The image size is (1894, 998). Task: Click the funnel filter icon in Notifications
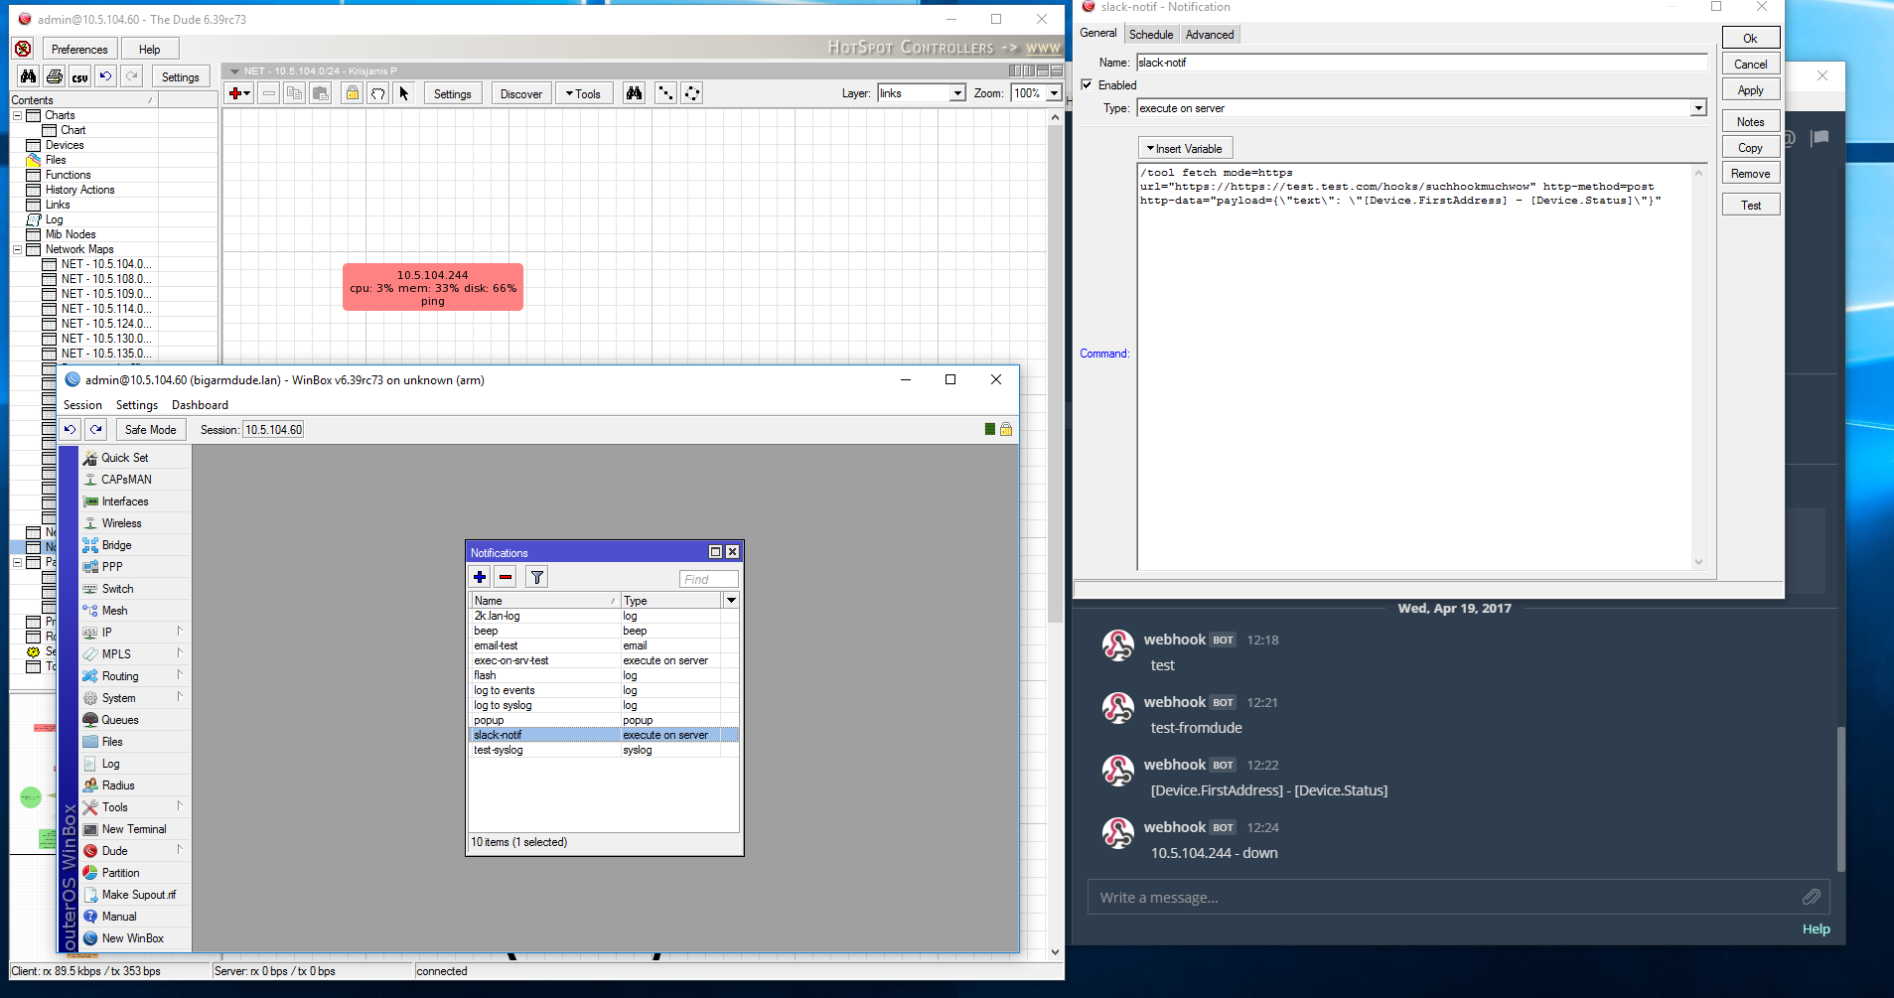point(536,577)
